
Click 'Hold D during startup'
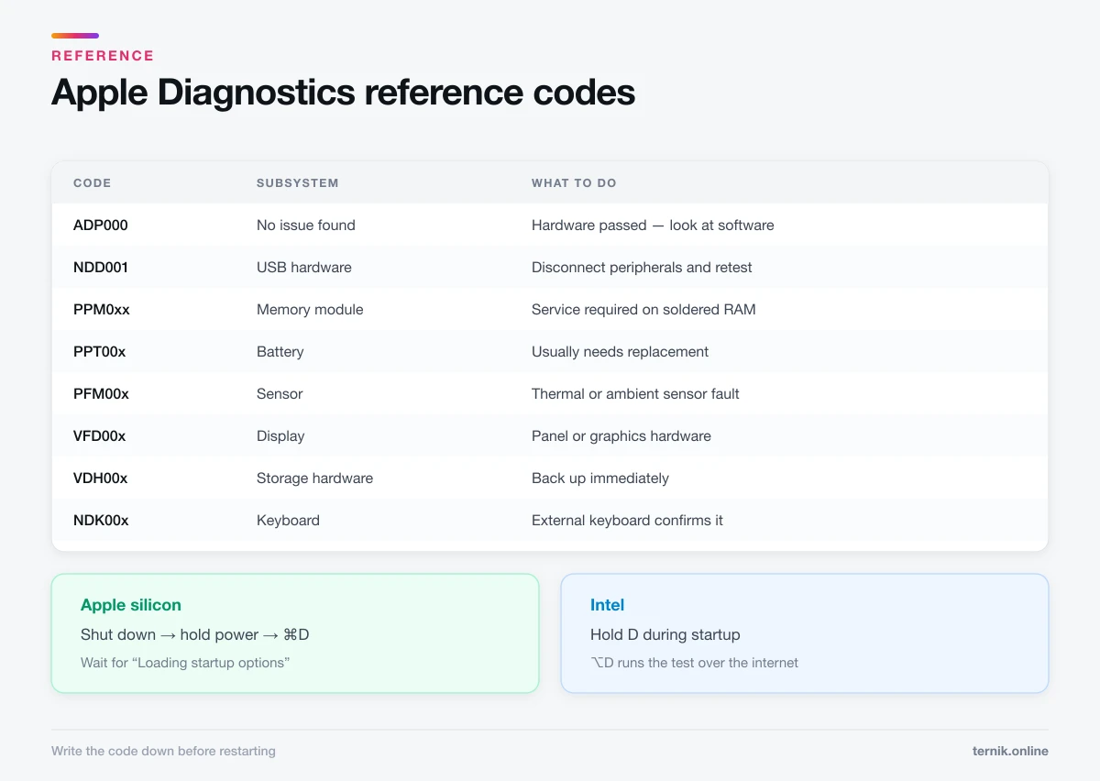(665, 634)
